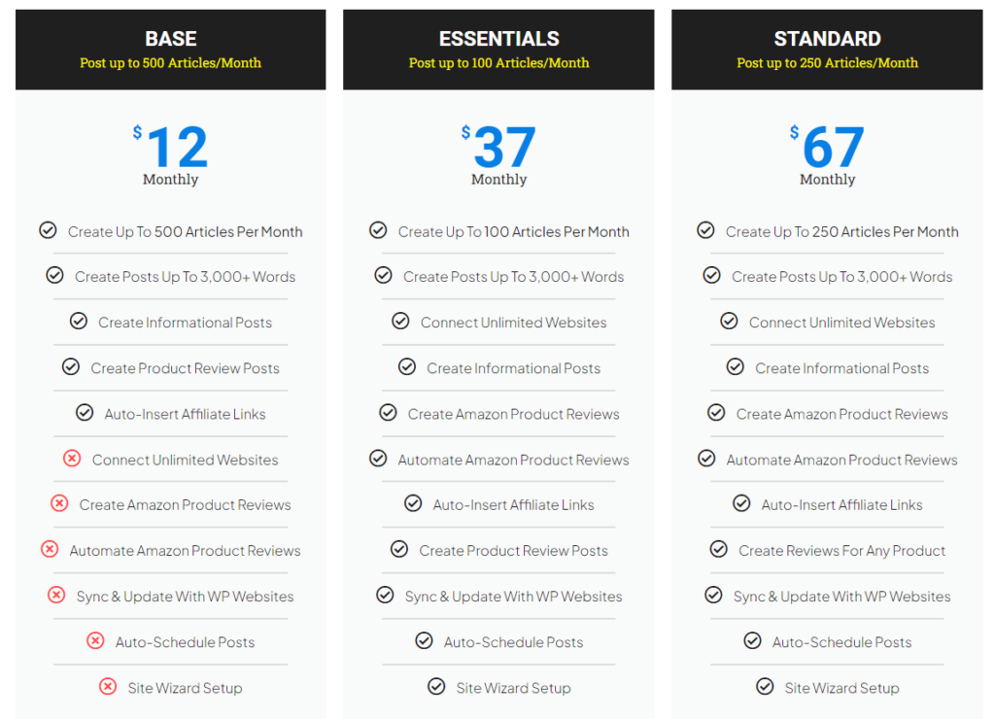The image size is (995, 719).
Task: Click the red X icon beside Auto-Schedule Posts
Action: tap(95, 640)
